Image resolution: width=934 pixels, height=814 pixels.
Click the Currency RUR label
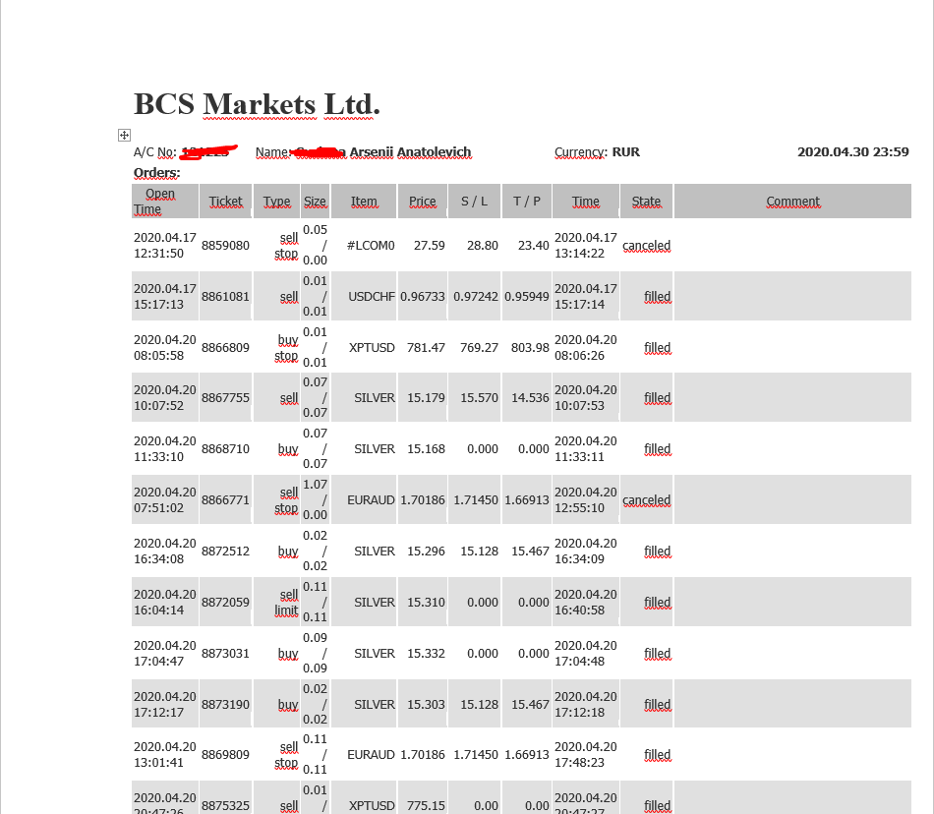point(597,151)
